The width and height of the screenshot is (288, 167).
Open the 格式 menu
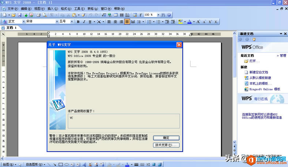point(66,9)
